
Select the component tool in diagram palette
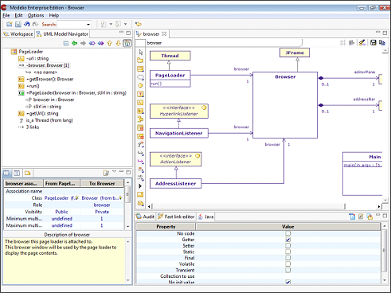coord(140,119)
